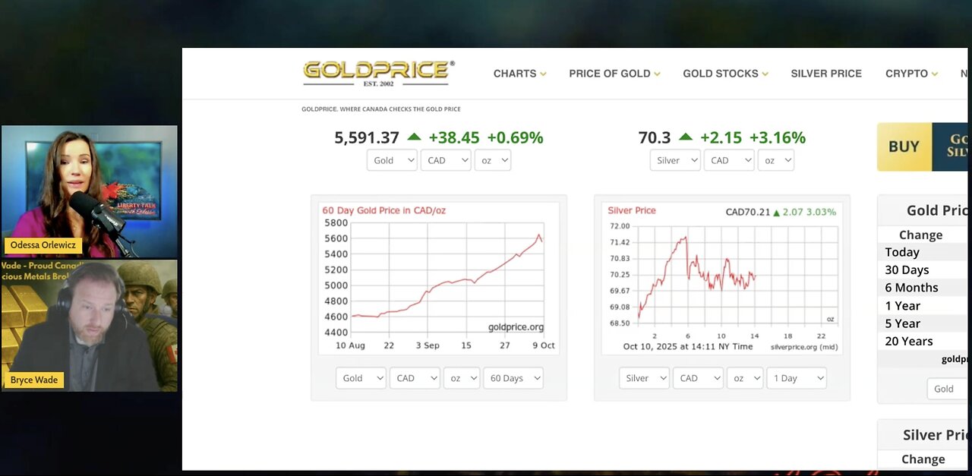The image size is (972, 476).
Task: Click the Bryce Wade video feed
Action: 90,326
